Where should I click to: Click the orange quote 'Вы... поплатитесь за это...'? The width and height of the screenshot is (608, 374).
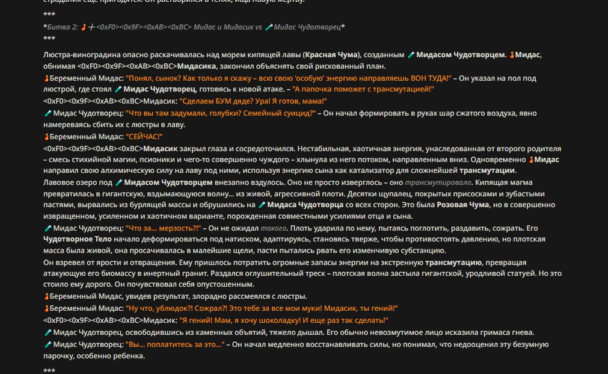[175, 344]
